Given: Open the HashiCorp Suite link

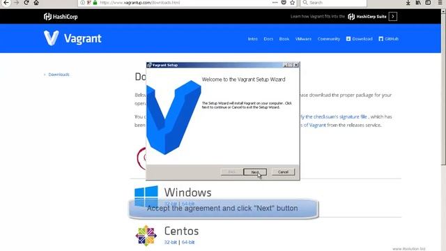Looking at the screenshot, I should [367, 17].
